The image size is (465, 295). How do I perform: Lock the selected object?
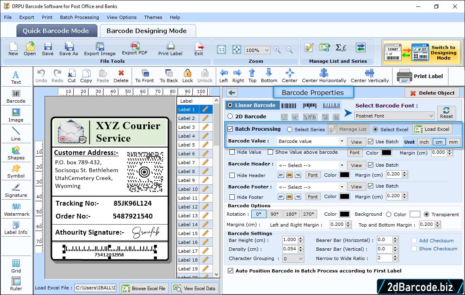pos(188,76)
